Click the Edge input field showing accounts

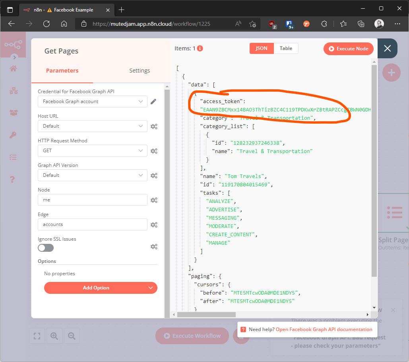point(92,224)
